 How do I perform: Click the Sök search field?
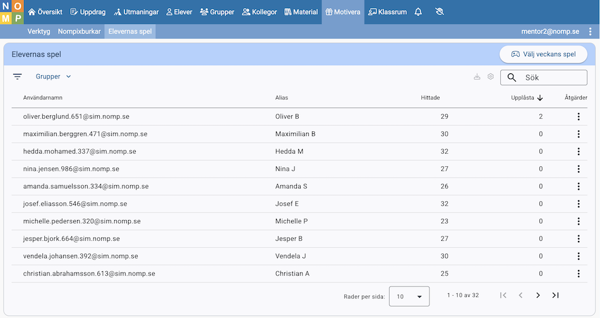[549, 77]
